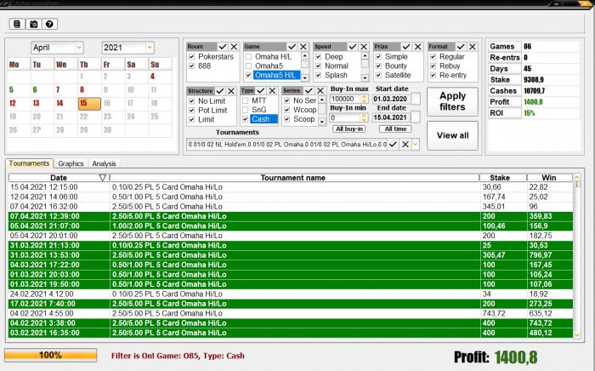Click the tournament table vertical scrollbar
Image resolution: width=595 pixels, height=371 pixels.
tap(577, 256)
